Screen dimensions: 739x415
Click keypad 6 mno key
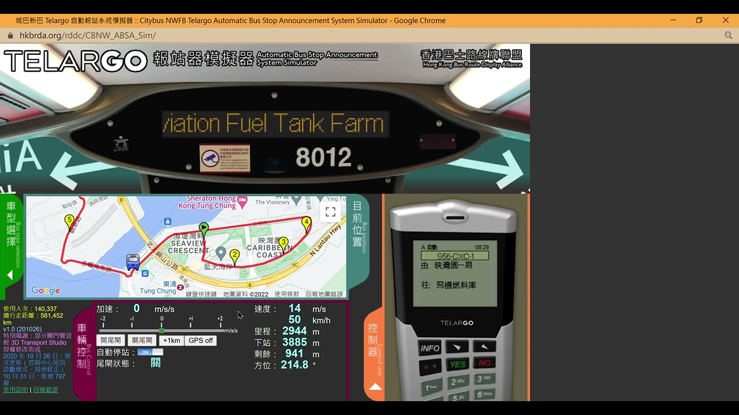coord(485,394)
